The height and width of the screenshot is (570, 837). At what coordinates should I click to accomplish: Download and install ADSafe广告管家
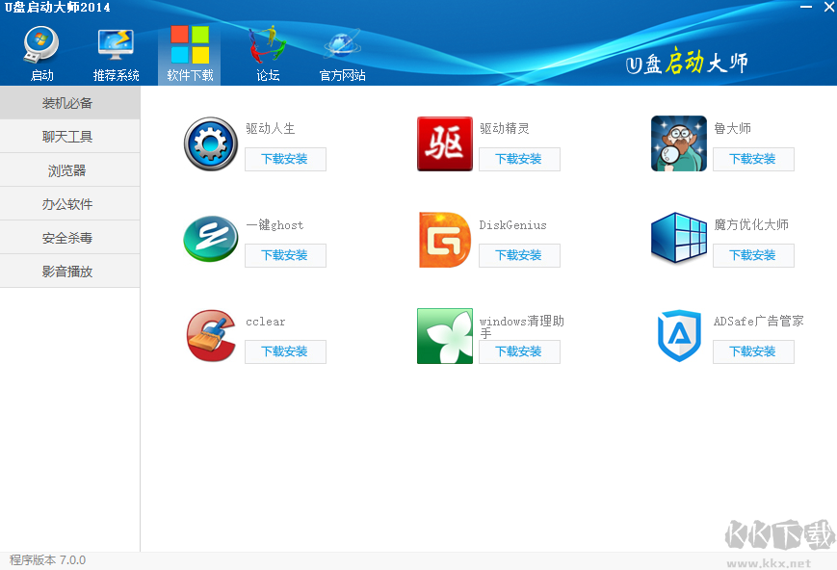[753, 351]
